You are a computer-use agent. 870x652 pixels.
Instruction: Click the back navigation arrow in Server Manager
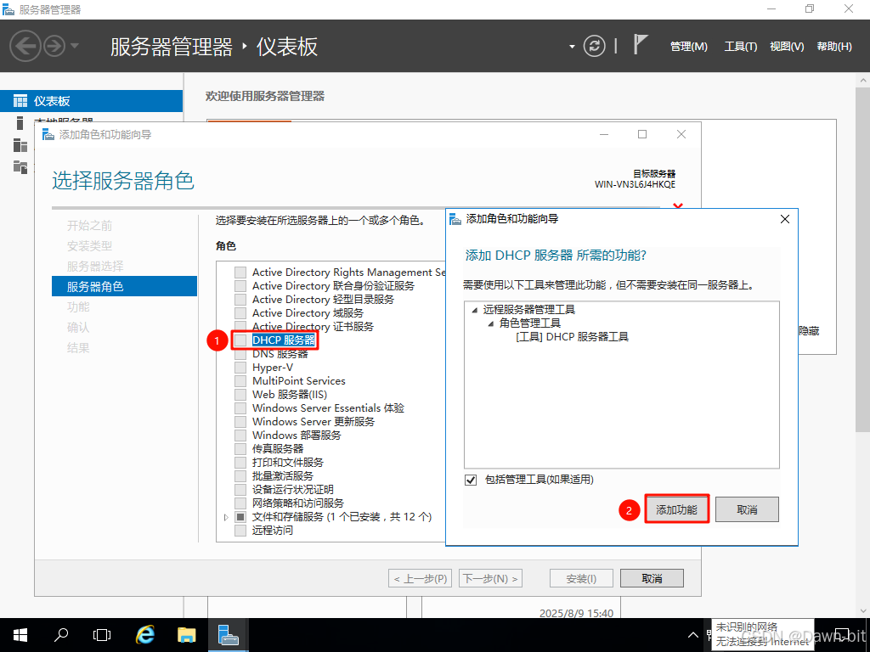(x=25, y=46)
